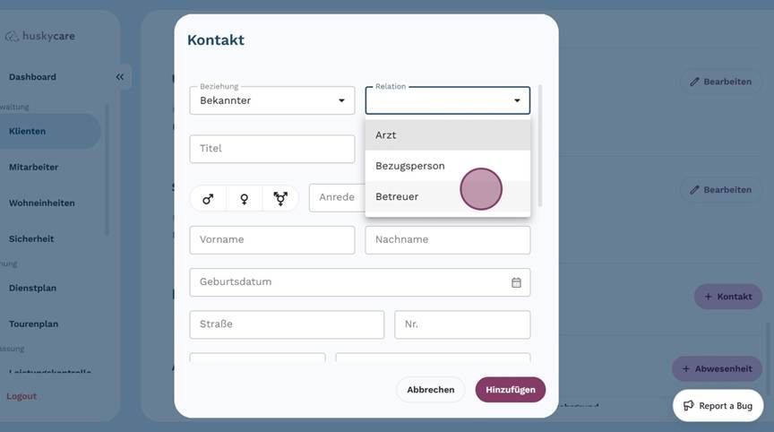Click plus icon on Abwesenheit button
The height and width of the screenshot is (432, 774).
click(x=685, y=368)
